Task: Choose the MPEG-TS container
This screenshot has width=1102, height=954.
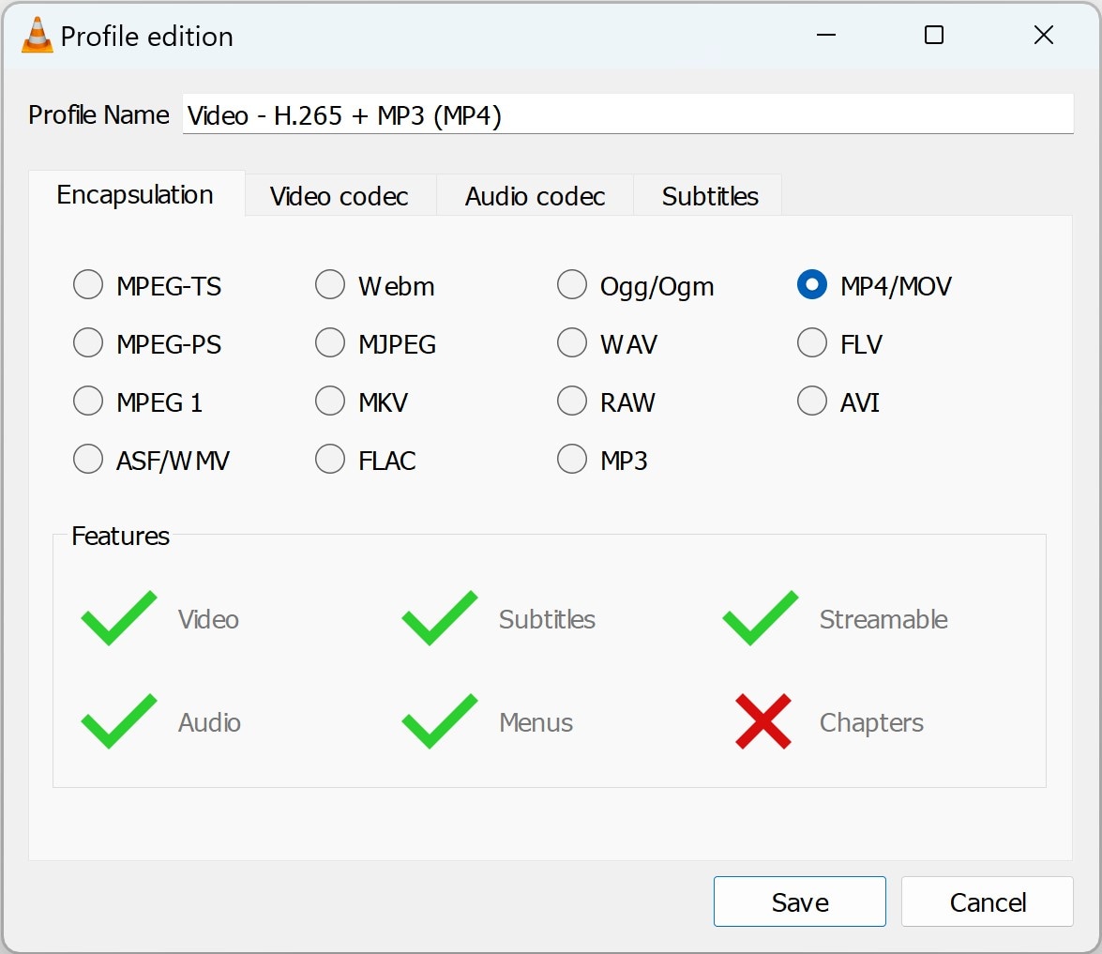Action: point(87,284)
